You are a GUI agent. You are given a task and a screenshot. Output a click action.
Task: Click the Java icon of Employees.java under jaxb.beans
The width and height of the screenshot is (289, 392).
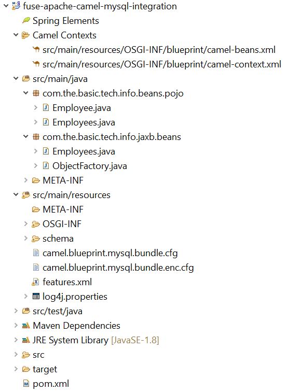tap(46, 151)
